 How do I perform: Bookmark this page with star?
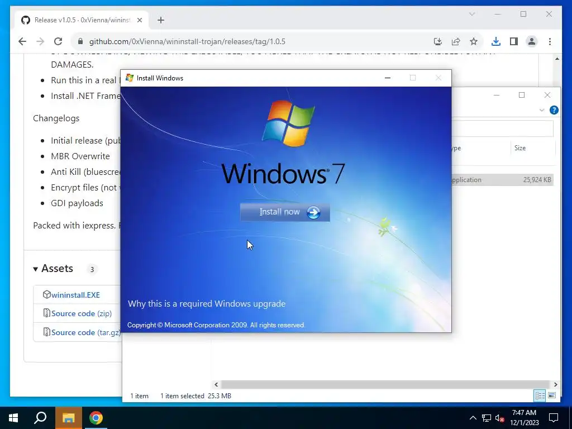tap(474, 41)
